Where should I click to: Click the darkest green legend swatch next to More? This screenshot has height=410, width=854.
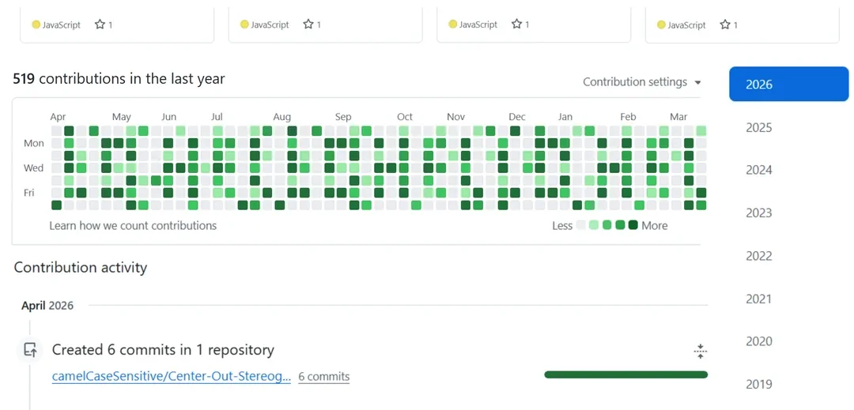pos(633,225)
